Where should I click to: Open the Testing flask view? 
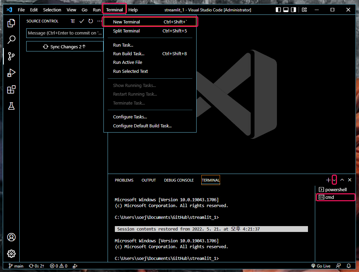tap(11, 106)
